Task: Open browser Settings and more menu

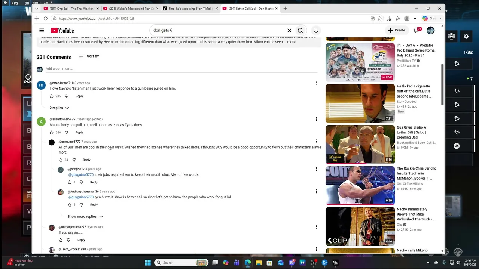Action: coord(415,18)
